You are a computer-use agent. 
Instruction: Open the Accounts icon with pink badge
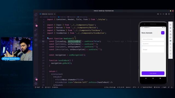36,79
